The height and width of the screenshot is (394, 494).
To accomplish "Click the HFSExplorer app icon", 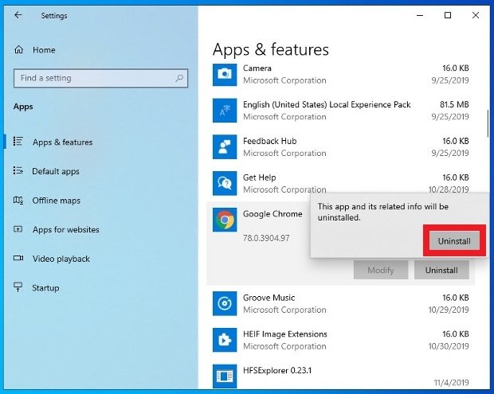I will pos(225,376).
